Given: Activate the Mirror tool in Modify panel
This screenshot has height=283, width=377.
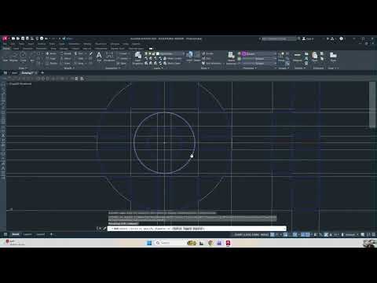Looking at the screenshot, I should tap(65, 58).
